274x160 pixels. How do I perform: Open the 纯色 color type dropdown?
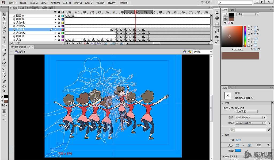247,14
